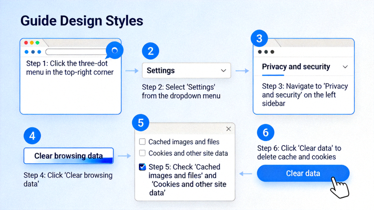Click the green dot in Step 1 window
Screen dimensions: 374x210
(38, 42)
